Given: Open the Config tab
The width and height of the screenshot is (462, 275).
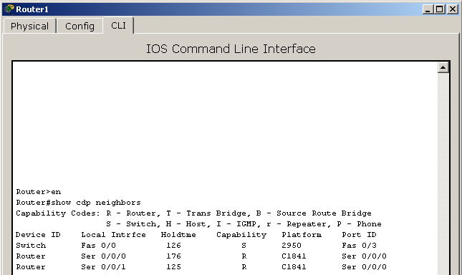Looking at the screenshot, I should coord(80,26).
